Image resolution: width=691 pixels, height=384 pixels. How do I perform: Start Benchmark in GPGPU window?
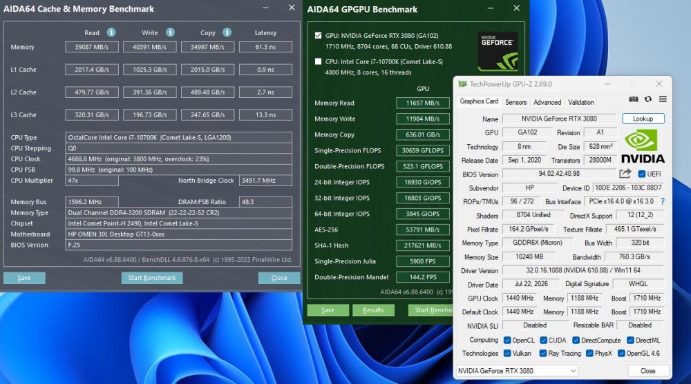430,310
